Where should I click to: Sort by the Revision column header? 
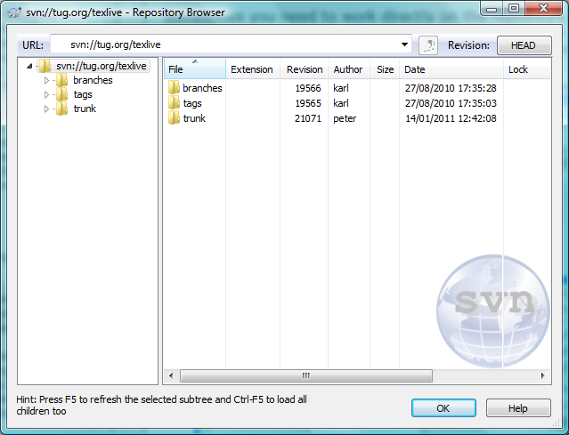pos(305,69)
